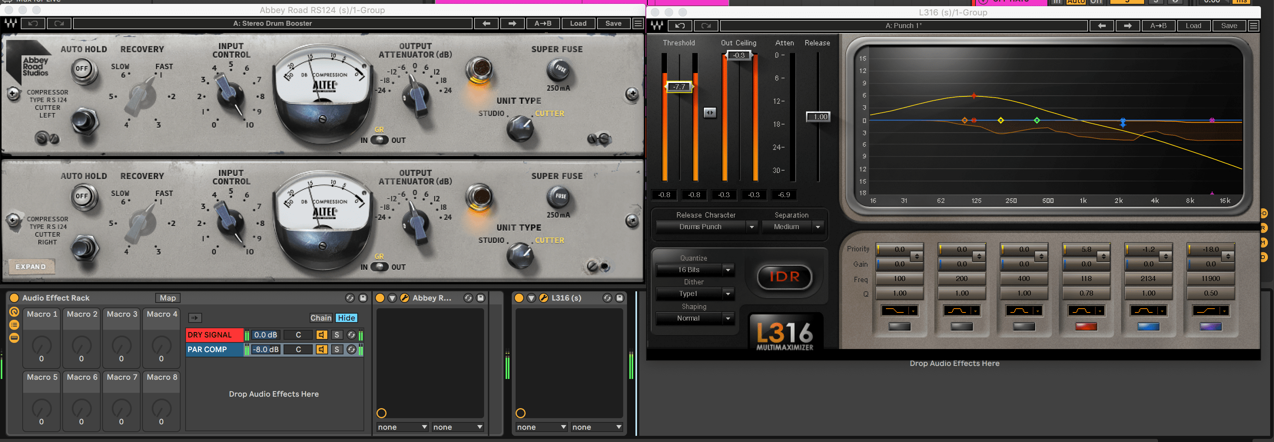Click the wrench icon on Abbey Road device

point(404,298)
